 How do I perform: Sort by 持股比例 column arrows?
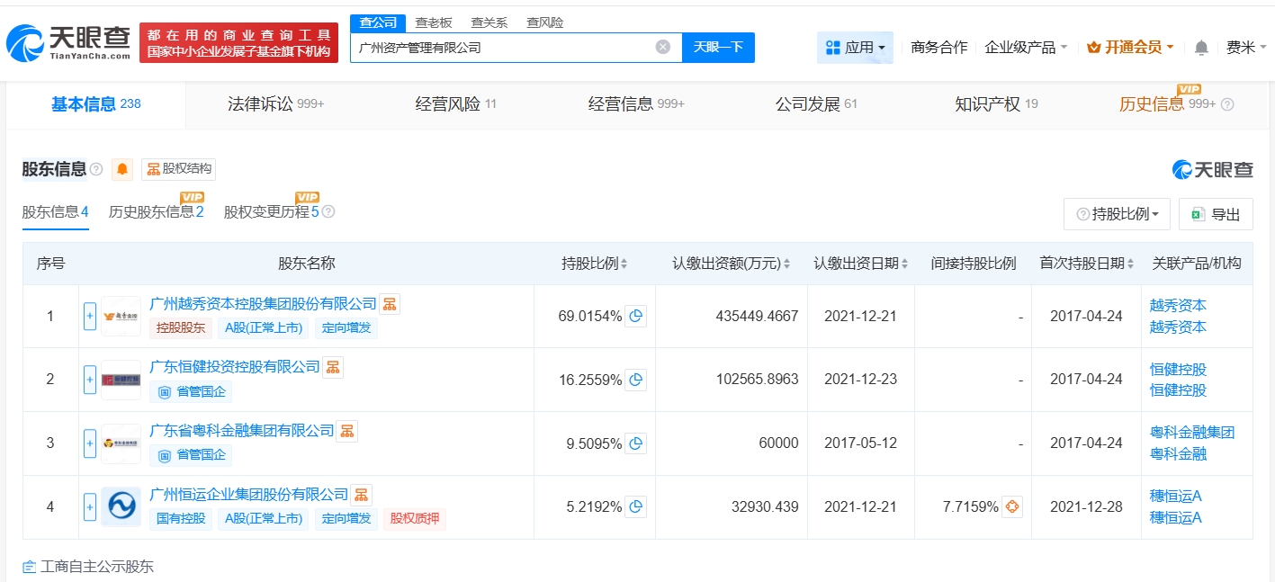pos(624,264)
